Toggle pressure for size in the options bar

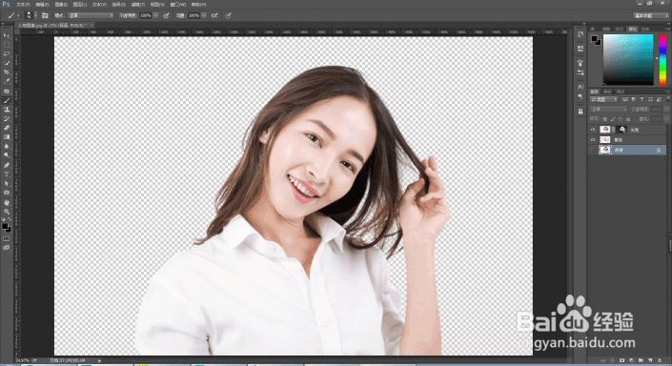pyautogui.click(x=229, y=15)
